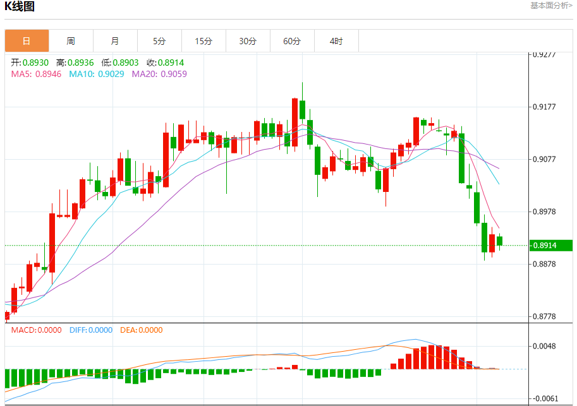Image resolution: width=577 pixels, height=406 pixels.
Task: Click the MA10: 0.9029 legend value
Action: 97,74
